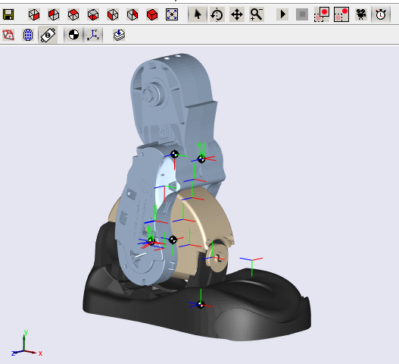Activate the arrow selection tool

coord(198,14)
